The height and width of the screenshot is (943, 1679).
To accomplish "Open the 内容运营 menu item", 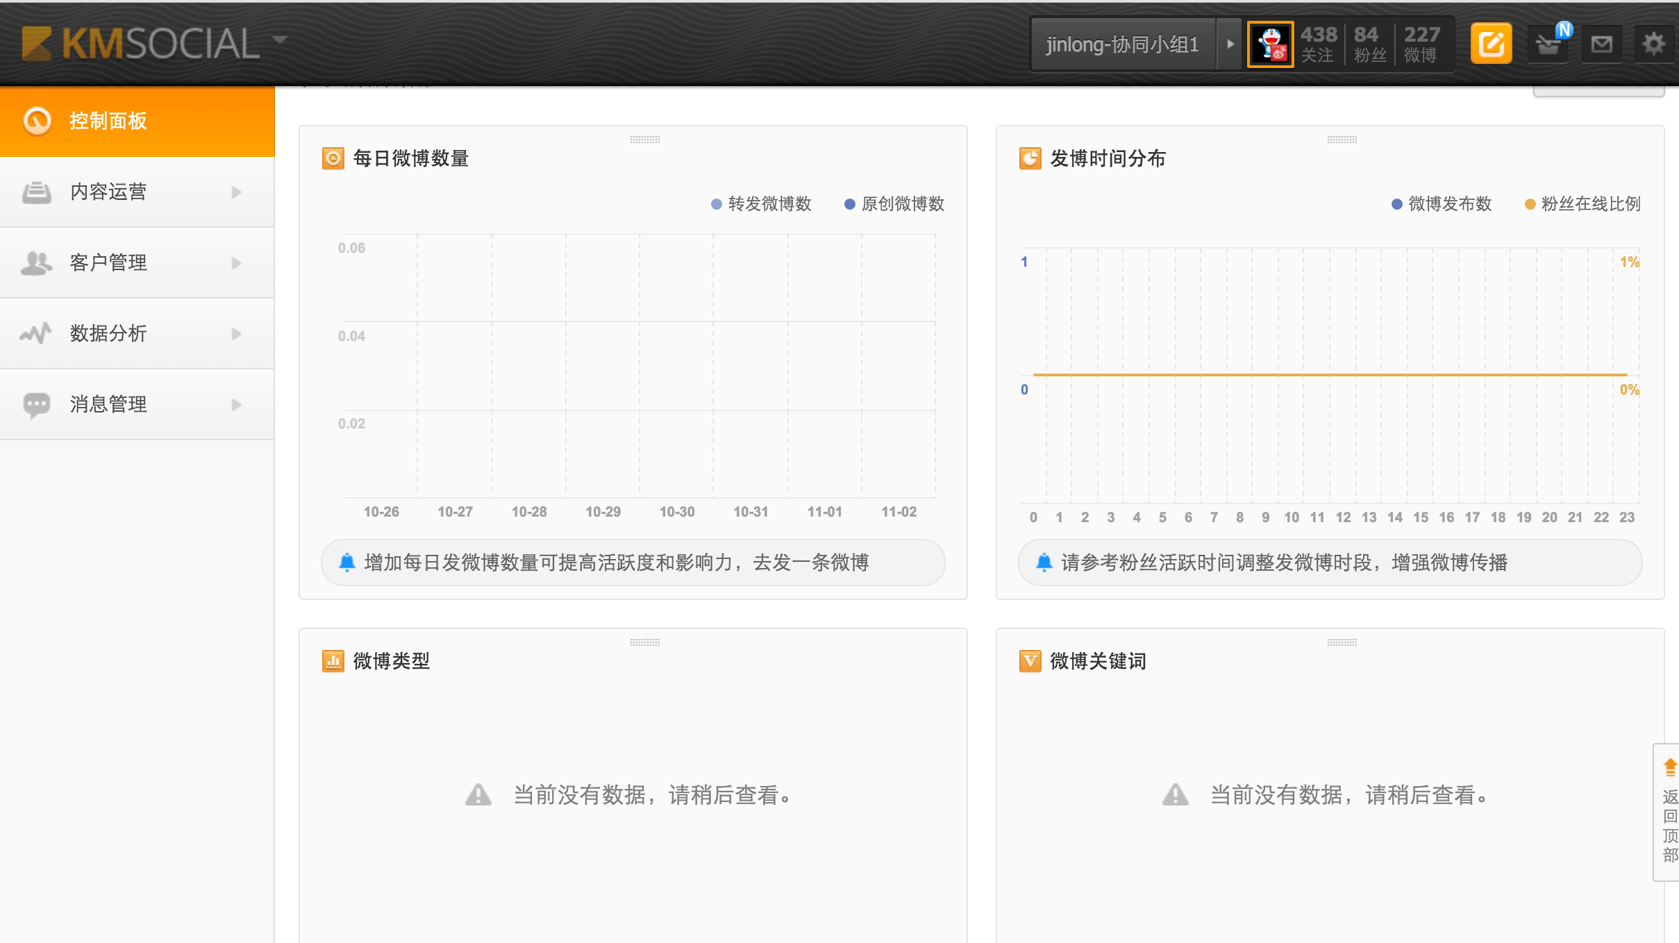I will coord(137,192).
